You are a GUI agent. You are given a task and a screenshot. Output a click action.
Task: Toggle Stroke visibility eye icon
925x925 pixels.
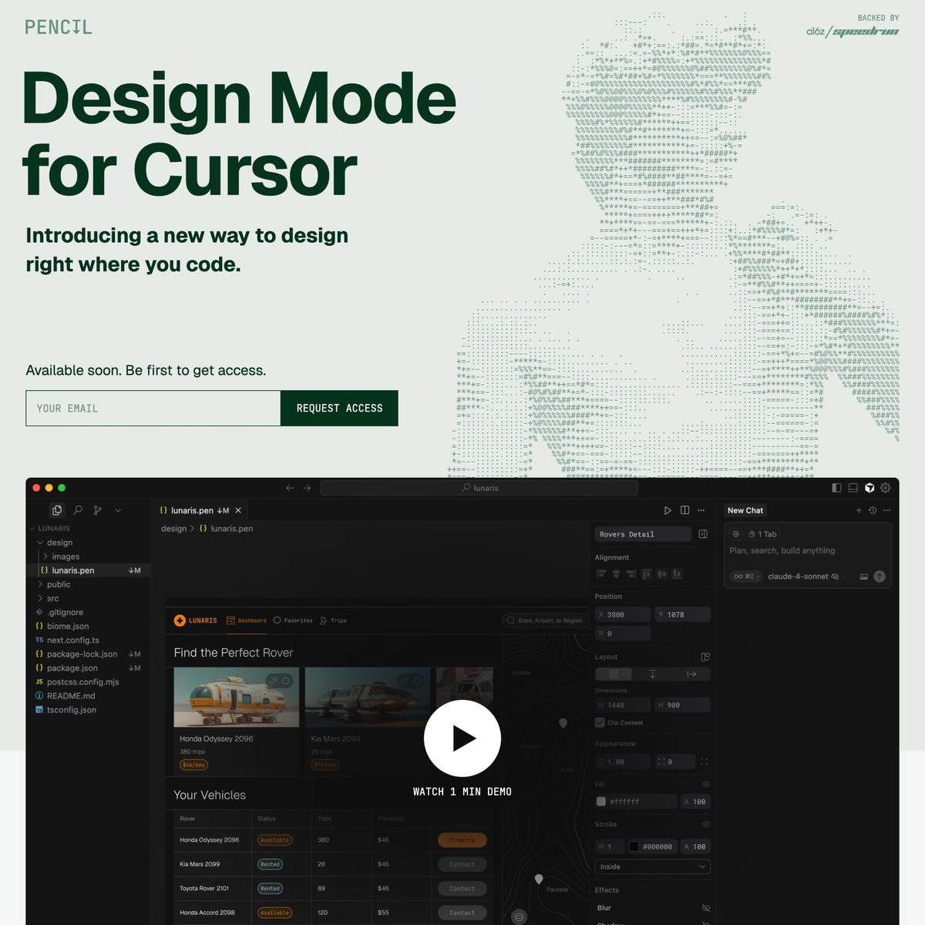tap(705, 825)
